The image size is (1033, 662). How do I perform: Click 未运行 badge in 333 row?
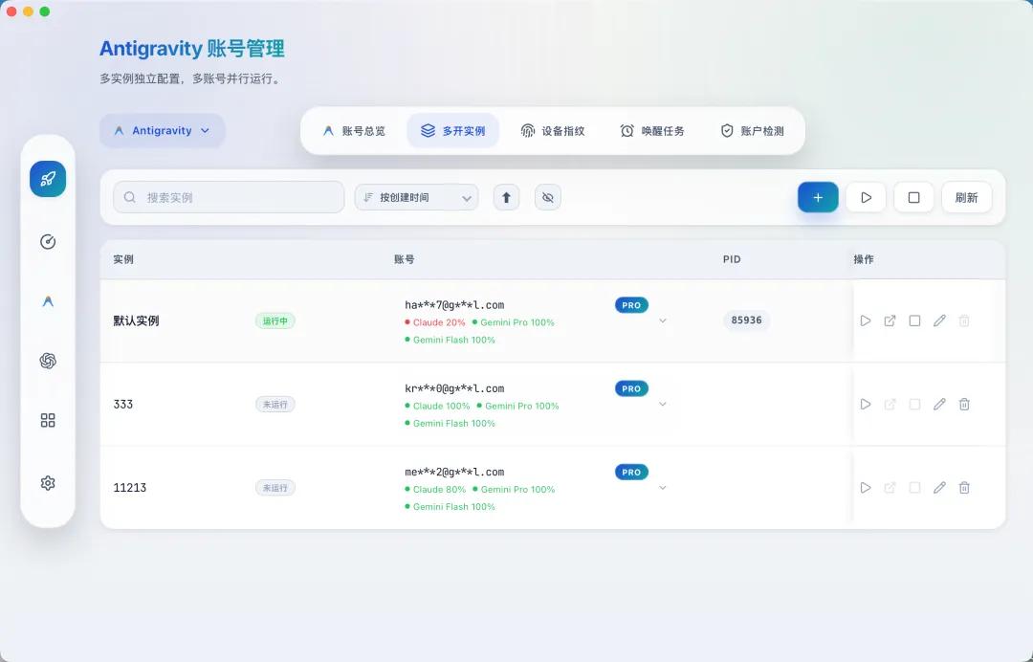click(275, 405)
